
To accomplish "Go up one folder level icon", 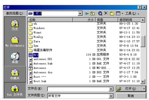I will click(x=92, y=14).
